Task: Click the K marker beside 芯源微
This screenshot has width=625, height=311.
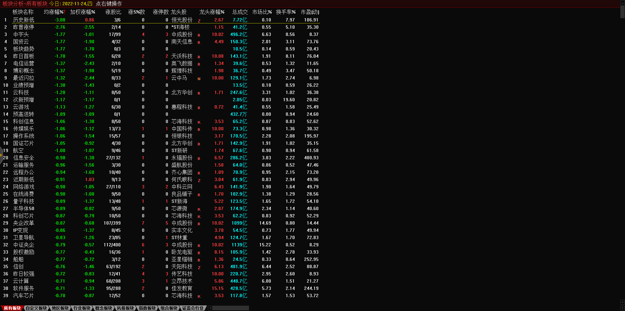Action: coord(199,209)
